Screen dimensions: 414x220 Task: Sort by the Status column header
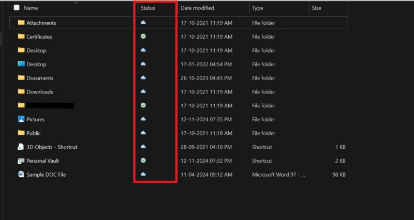pos(148,8)
